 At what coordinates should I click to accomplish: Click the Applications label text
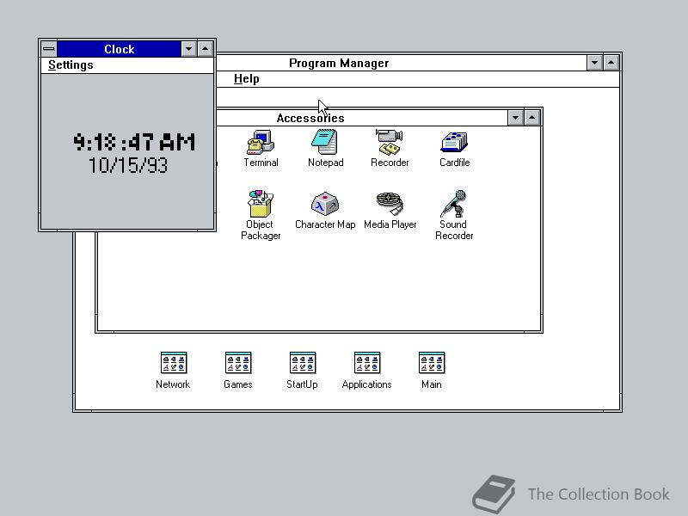(x=367, y=384)
